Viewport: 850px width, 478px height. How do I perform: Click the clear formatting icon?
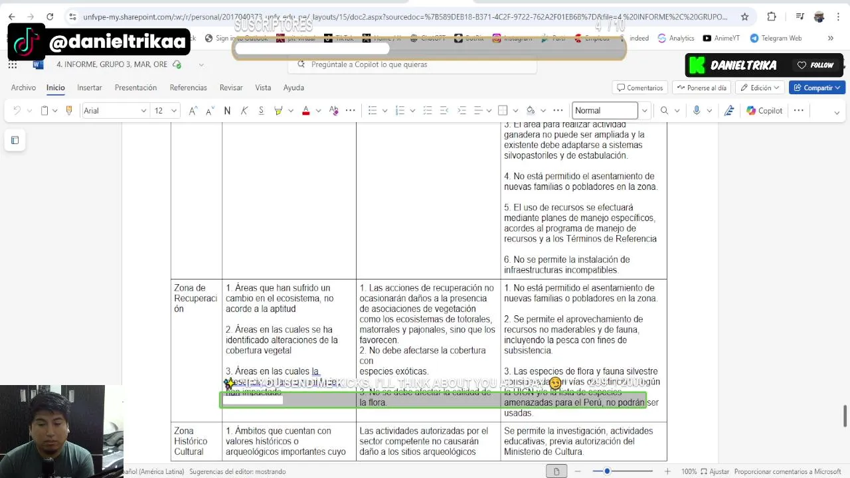[333, 111]
